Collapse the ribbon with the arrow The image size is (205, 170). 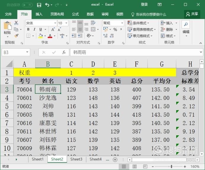click(201, 43)
